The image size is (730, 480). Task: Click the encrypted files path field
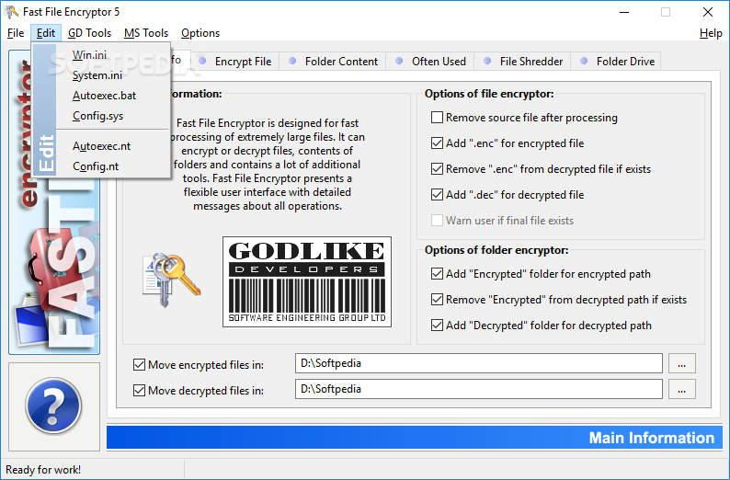click(479, 363)
